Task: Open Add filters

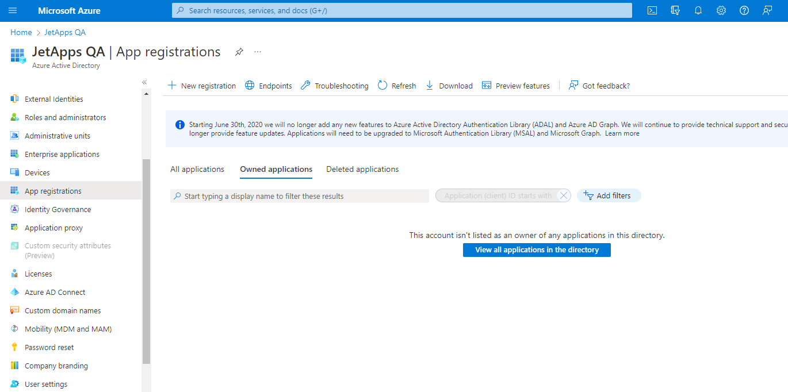Action: [x=609, y=196]
